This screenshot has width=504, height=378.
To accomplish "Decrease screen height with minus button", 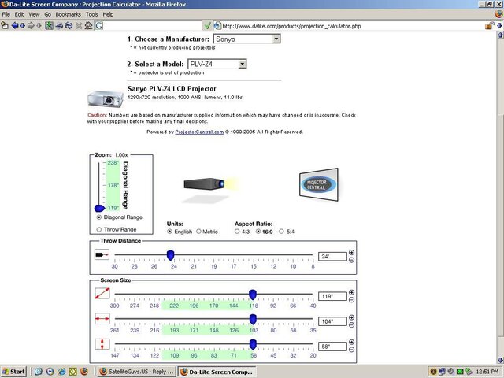I will click(x=352, y=350).
